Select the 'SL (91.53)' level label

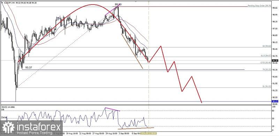tap(266, 86)
